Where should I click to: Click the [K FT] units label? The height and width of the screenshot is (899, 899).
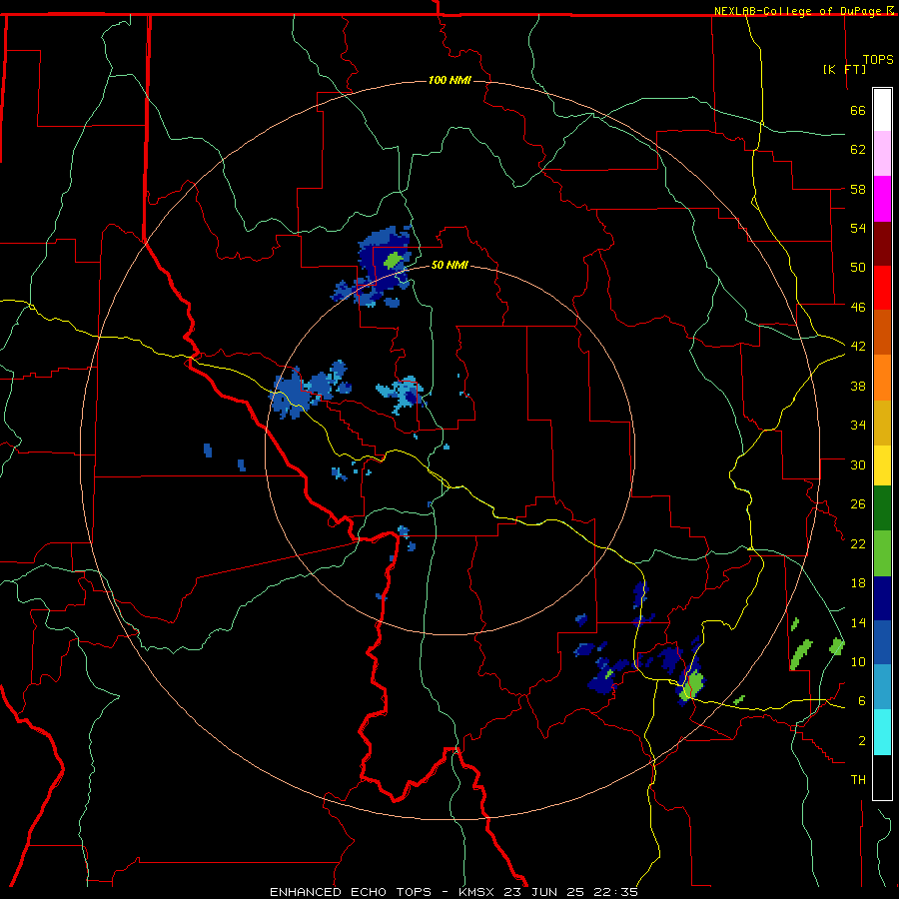pos(844,70)
